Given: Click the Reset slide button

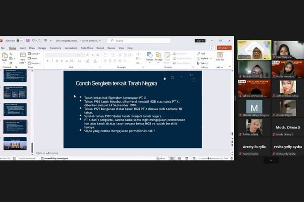Looking at the screenshot, I should pos(32,58).
